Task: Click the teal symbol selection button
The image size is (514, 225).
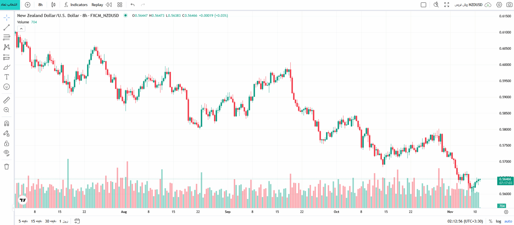Action: coord(10,5)
